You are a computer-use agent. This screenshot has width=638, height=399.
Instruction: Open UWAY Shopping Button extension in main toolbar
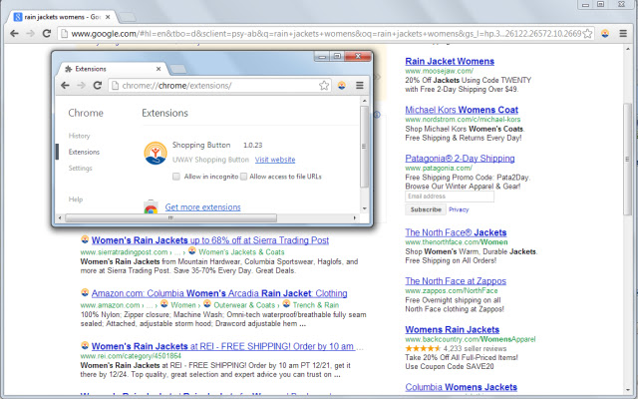pyautogui.click(x=605, y=33)
